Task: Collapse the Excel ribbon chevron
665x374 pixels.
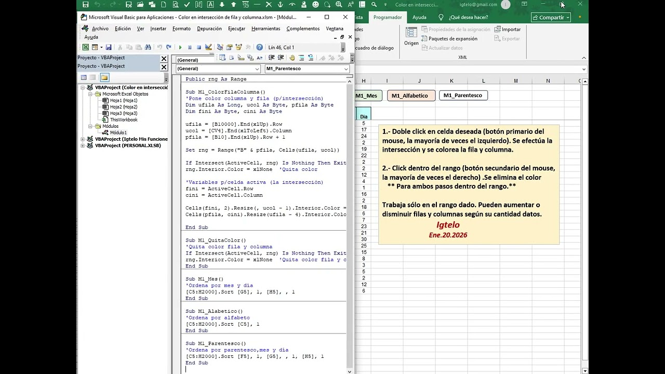Action: click(584, 58)
